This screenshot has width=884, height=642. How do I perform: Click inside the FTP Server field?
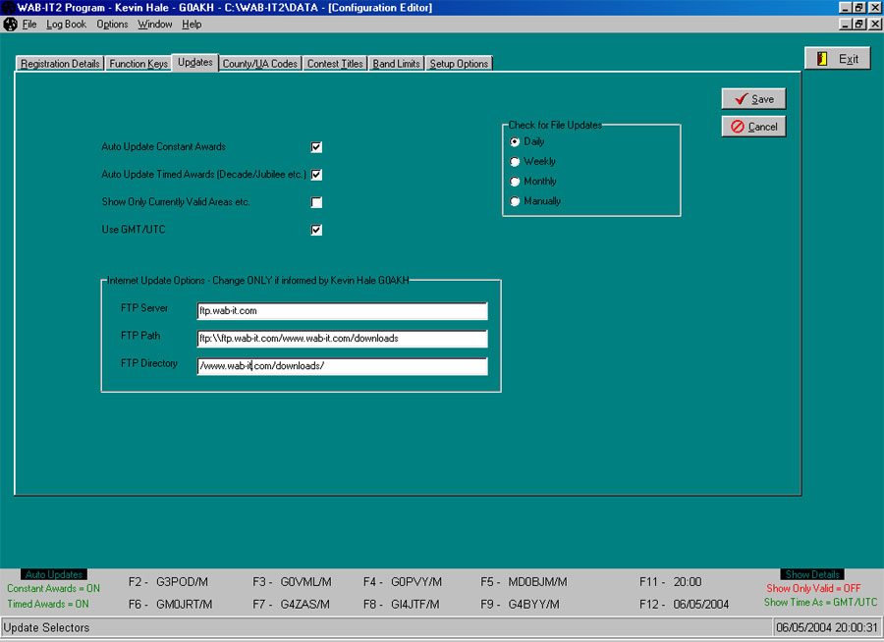coord(342,311)
